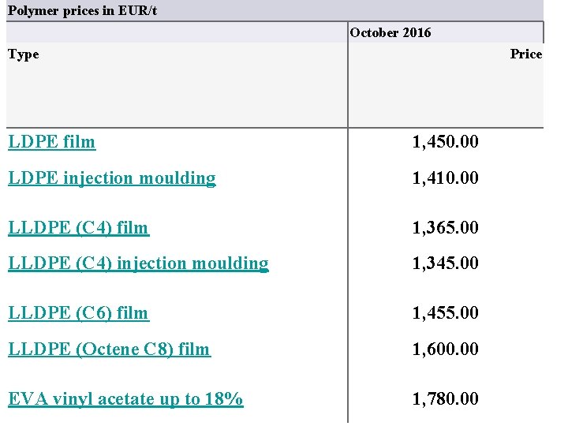This screenshot has height=426, width=568.
Task: Select the LLDPE (C6) film link
Action: pyautogui.click(x=78, y=313)
